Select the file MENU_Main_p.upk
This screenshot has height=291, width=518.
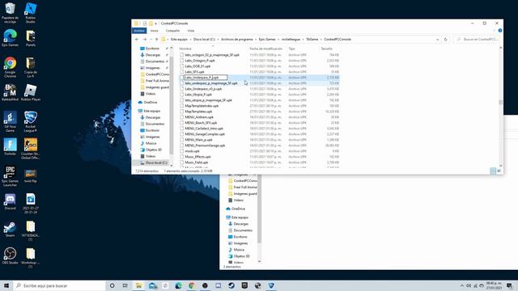click(x=198, y=140)
